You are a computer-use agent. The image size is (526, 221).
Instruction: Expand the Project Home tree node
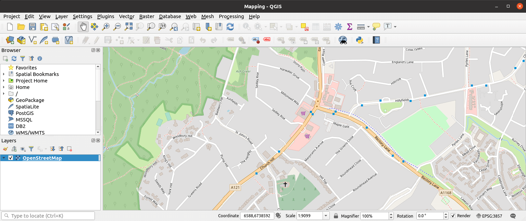coord(4,81)
